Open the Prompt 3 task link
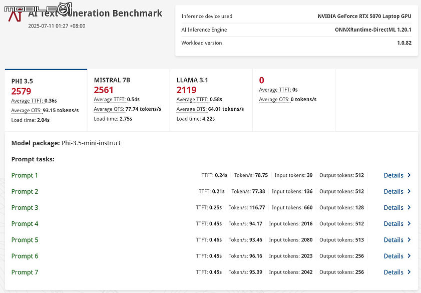 pos(25,207)
